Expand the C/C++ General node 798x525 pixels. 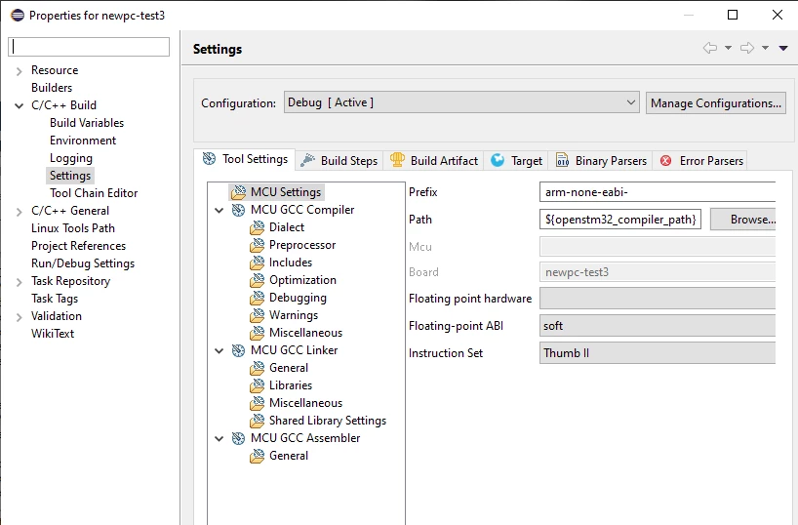(19, 212)
